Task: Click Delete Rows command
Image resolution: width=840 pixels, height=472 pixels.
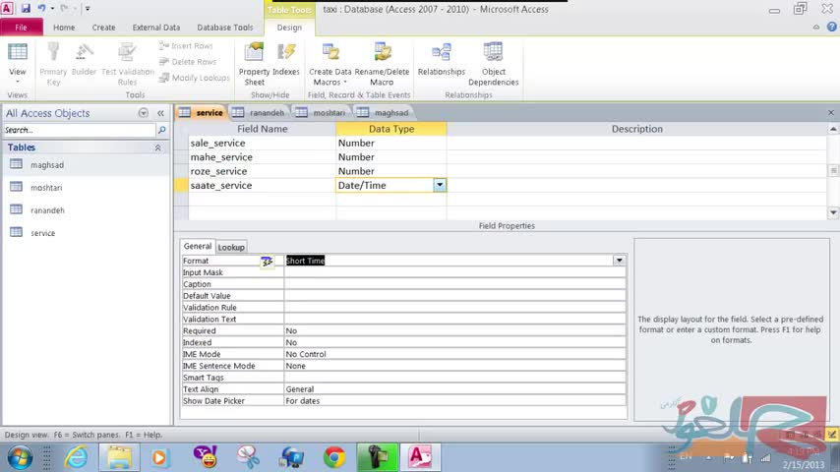Action: [188, 62]
